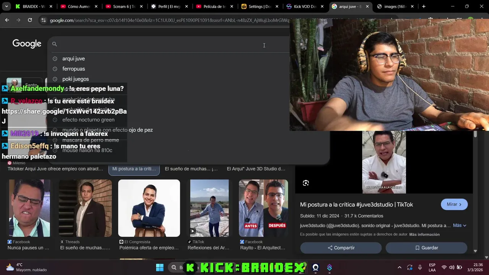The width and height of the screenshot is (489, 275).
Task: Switch to the Película de te... tab
Action: click(x=214, y=6)
